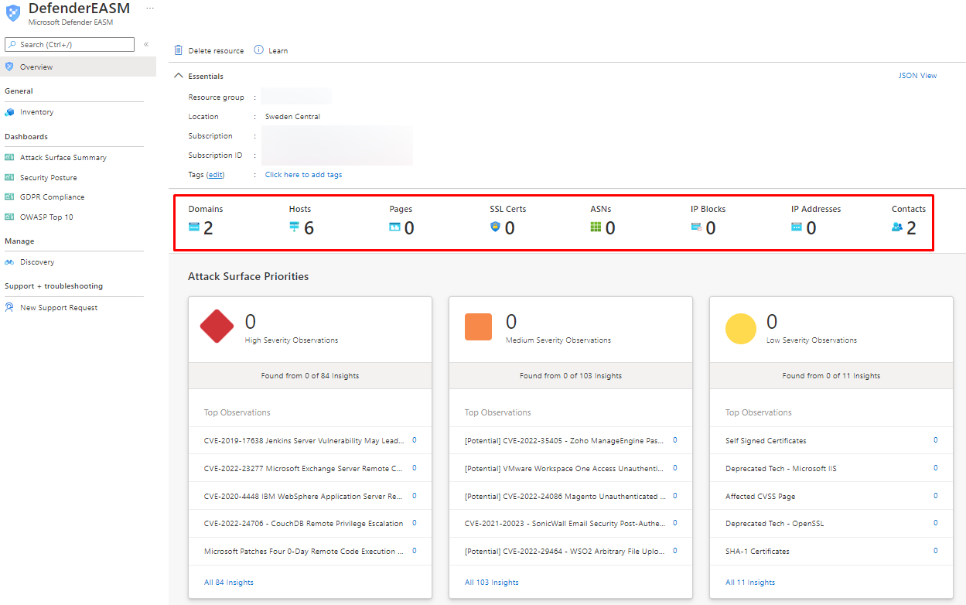The width and height of the screenshot is (966, 605).
Task: Open the more options ellipsis beside DefenderEASM
Action: click(149, 8)
